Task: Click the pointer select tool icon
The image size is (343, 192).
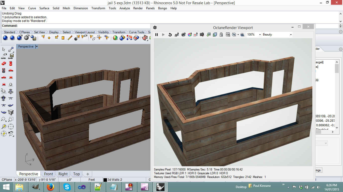Action: 4,49
